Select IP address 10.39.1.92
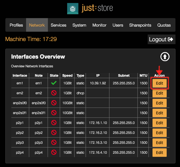The image size is (180, 167). click(x=98, y=83)
